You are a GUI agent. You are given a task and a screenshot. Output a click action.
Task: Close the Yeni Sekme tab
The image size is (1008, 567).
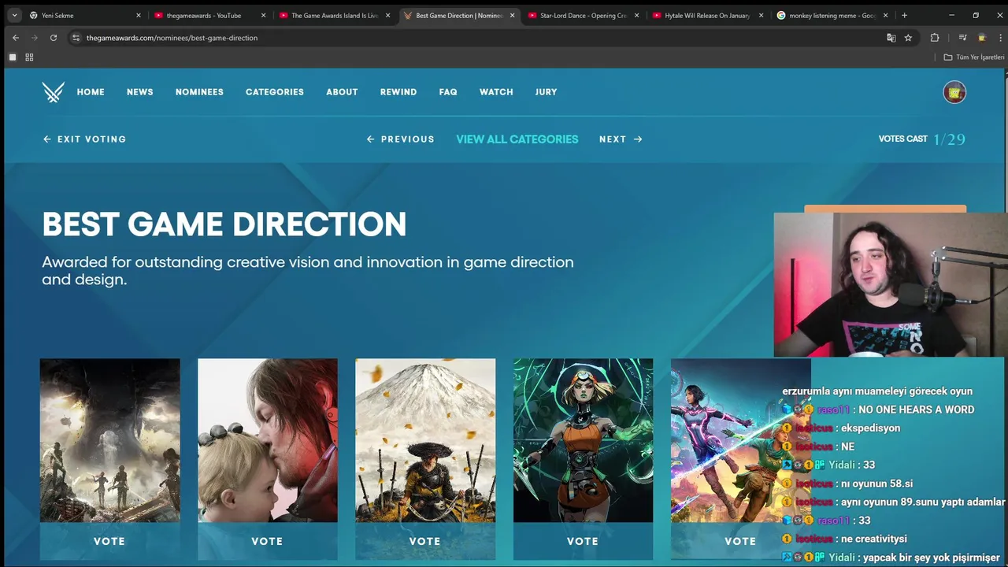point(139,15)
